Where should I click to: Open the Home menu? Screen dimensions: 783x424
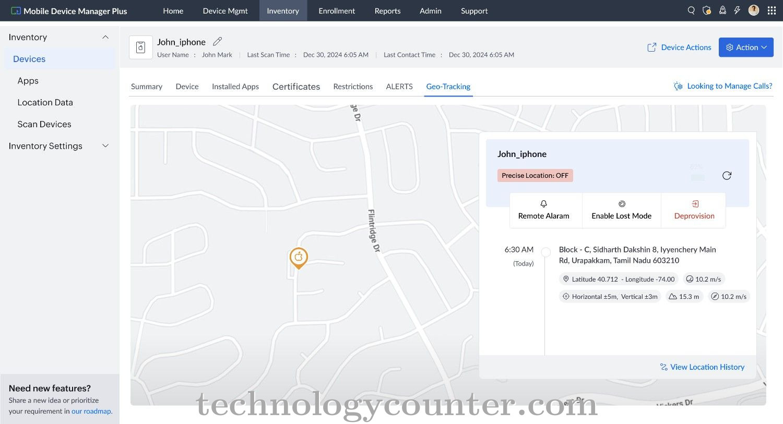(x=173, y=10)
